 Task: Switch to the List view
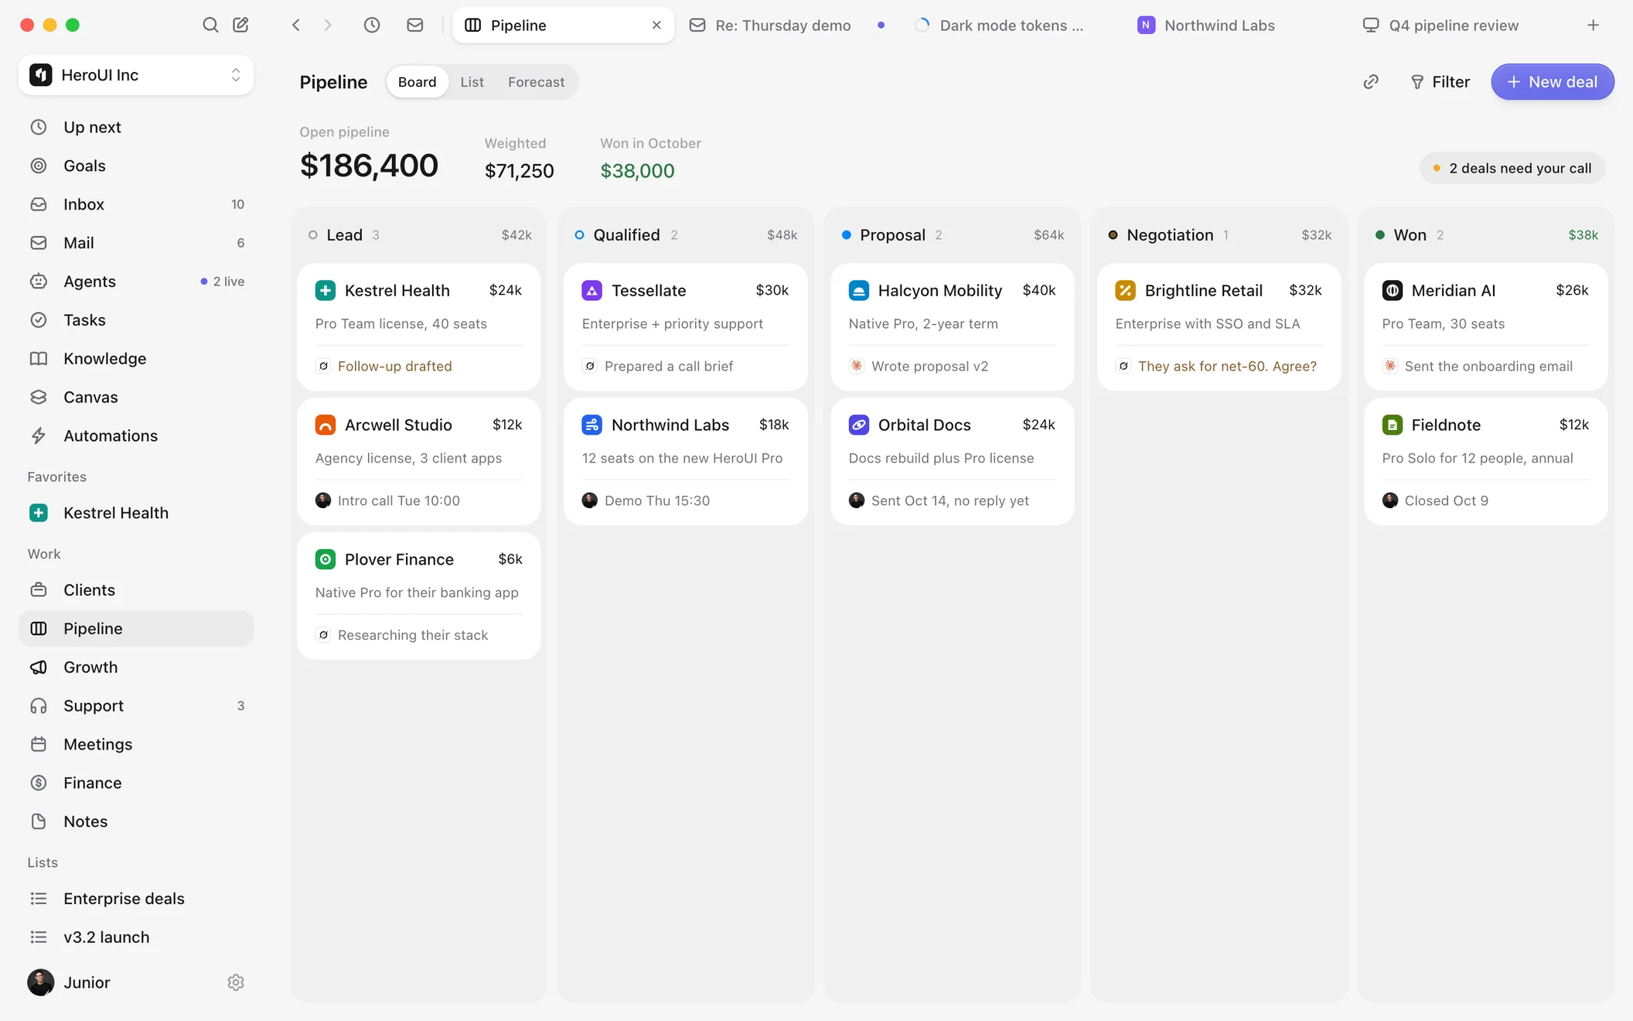coord(472,82)
